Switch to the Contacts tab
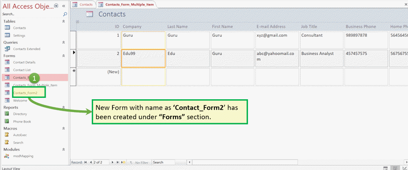The width and height of the screenshot is (408, 170). pyautogui.click(x=83, y=5)
